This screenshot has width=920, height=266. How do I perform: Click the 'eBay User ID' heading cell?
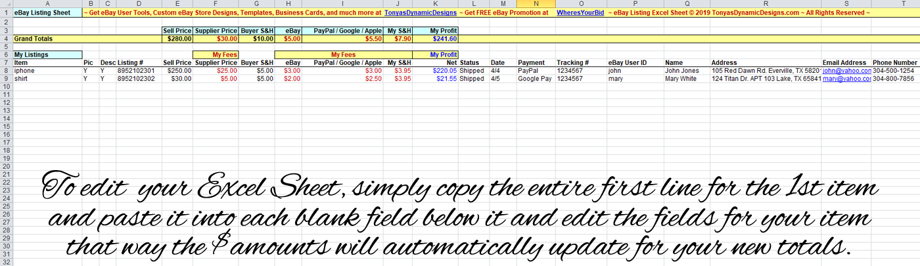point(635,62)
